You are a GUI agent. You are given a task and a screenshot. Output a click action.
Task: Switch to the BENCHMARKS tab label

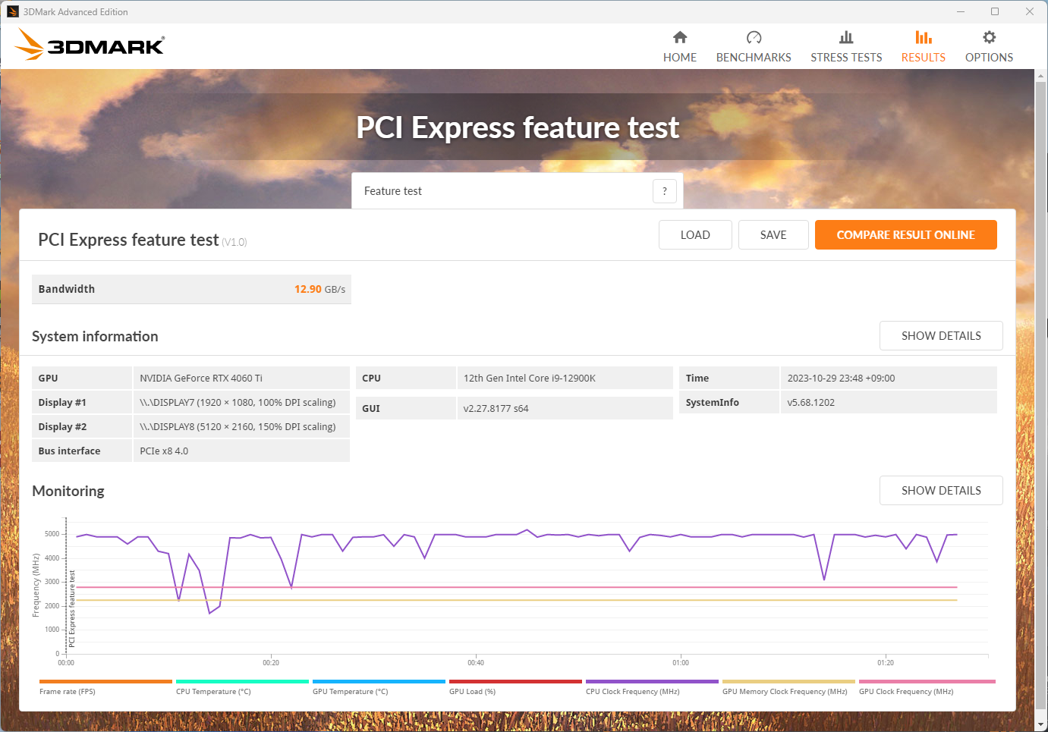tap(754, 58)
